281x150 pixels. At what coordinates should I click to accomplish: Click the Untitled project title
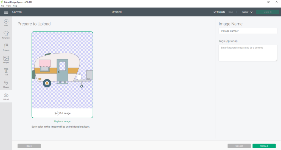point(117,12)
